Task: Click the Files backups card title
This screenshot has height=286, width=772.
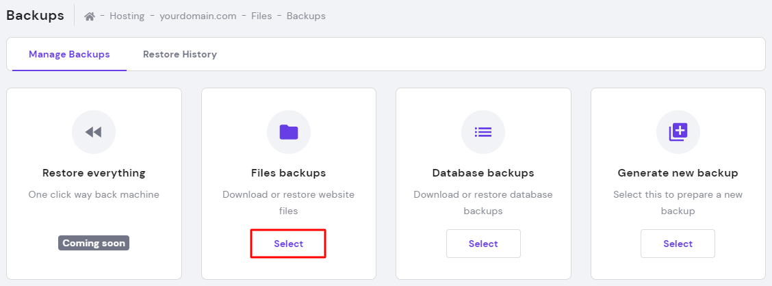Action: pos(289,173)
